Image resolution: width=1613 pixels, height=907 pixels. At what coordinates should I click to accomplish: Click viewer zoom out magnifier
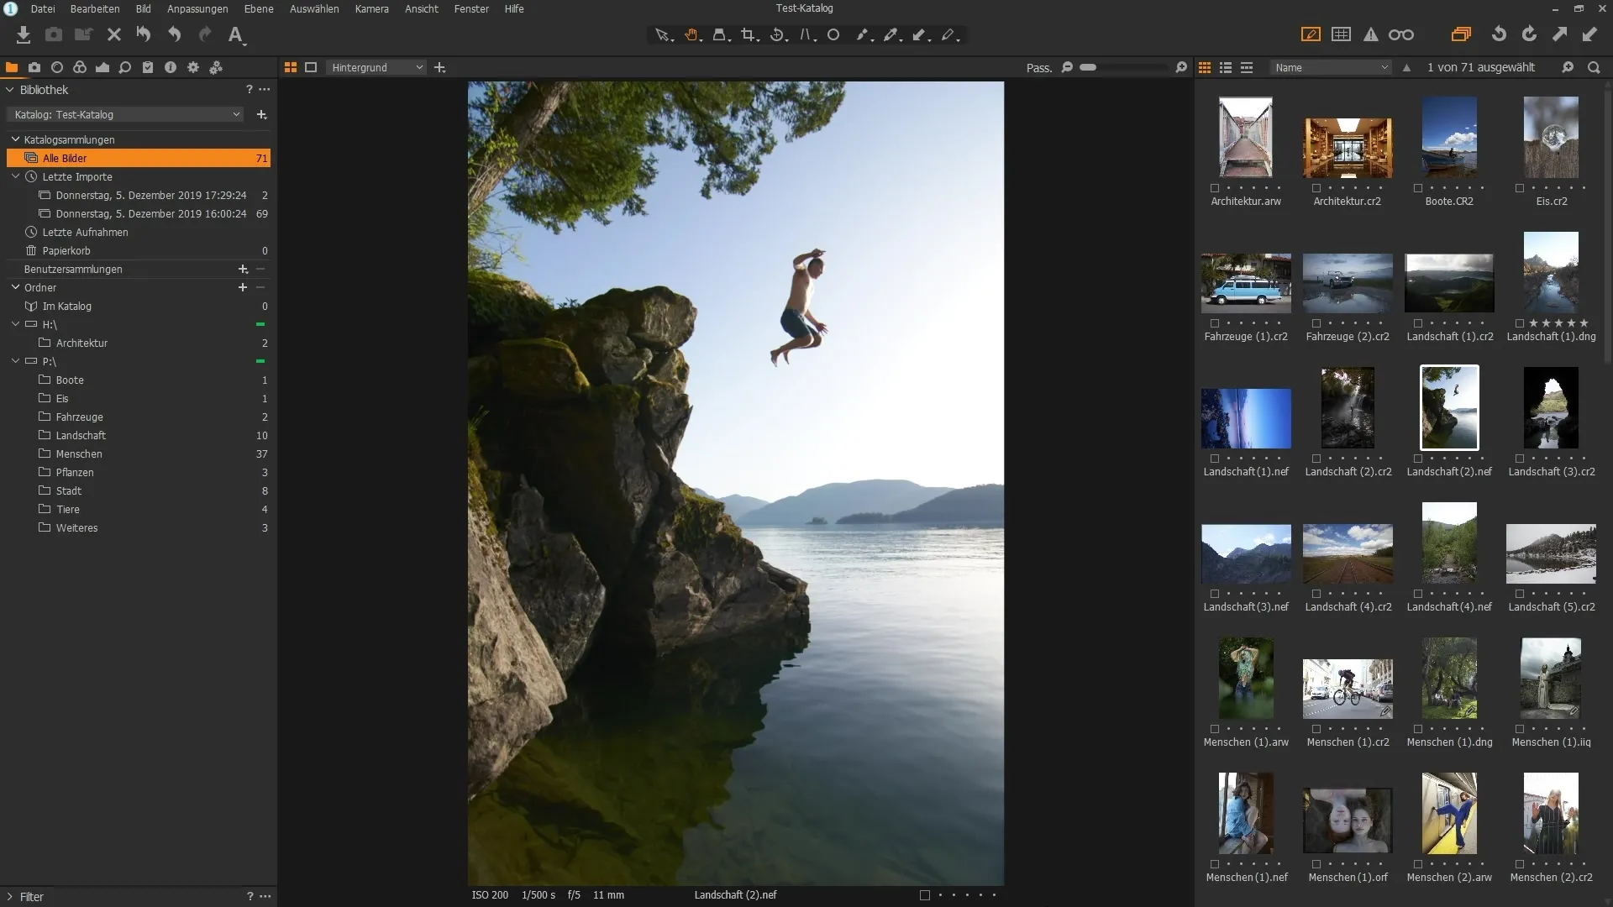pos(1067,67)
